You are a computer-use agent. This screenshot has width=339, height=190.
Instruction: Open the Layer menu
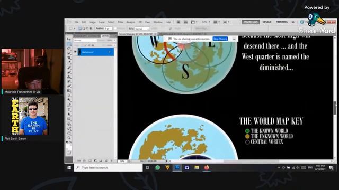pos(102,22)
